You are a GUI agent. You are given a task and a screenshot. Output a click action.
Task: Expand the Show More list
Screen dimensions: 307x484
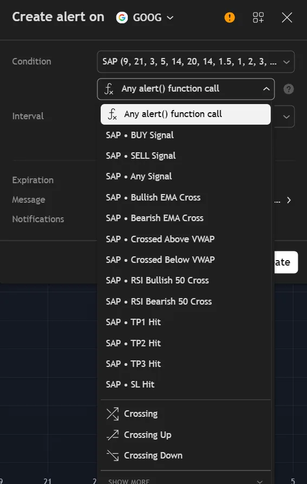point(186,481)
